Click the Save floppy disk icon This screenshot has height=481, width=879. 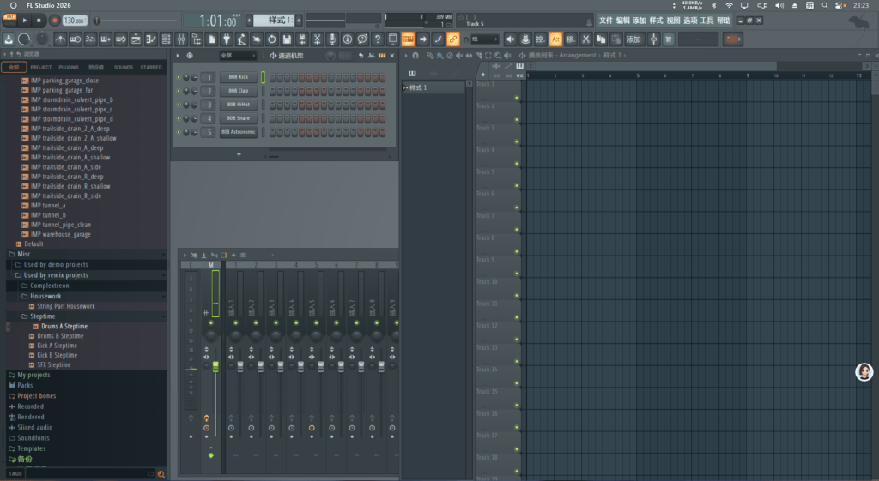point(287,39)
